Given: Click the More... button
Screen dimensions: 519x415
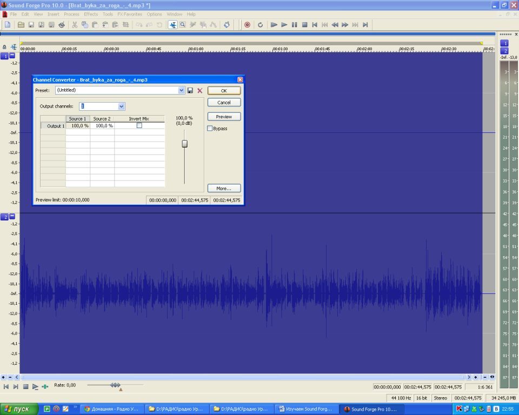Looking at the screenshot, I should tap(224, 188).
